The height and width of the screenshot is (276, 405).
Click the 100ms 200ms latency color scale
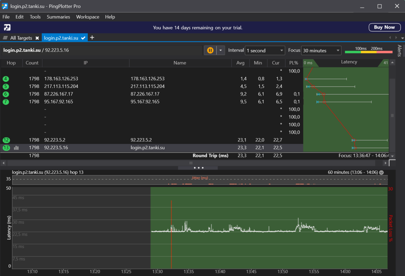(x=369, y=51)
